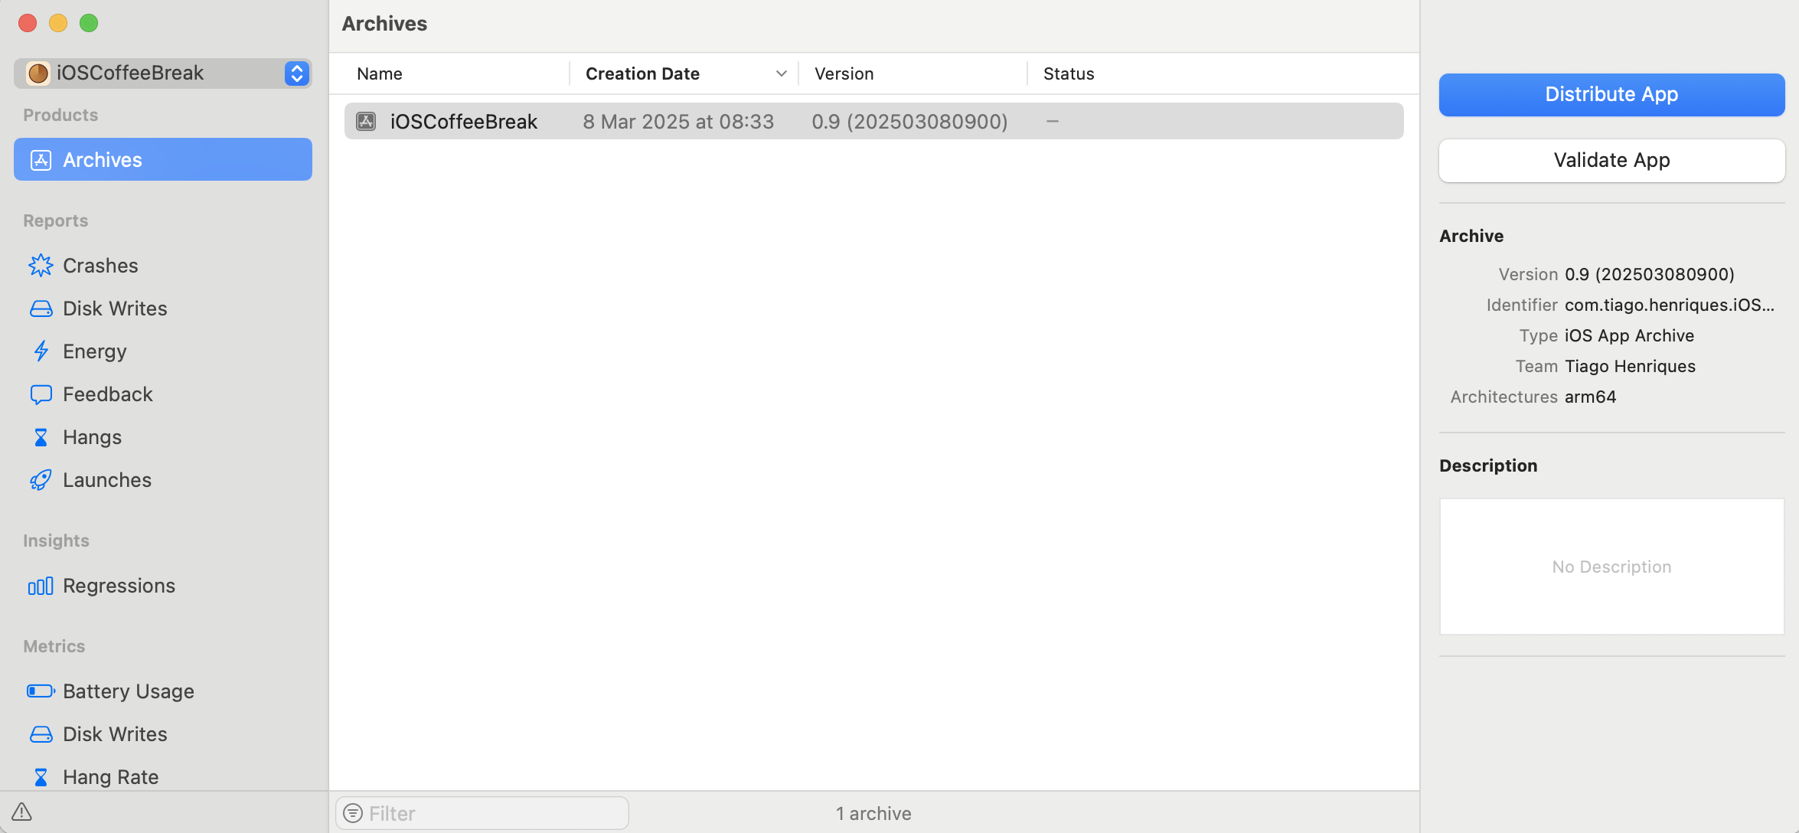Click the Energy lightning bolt icon

[x=41, y=351]
